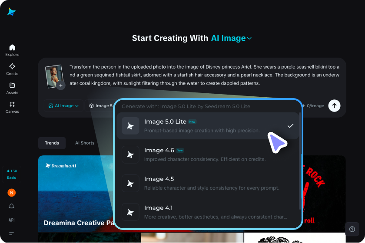Expand the AI Image heading dropdown

point(231,38)
